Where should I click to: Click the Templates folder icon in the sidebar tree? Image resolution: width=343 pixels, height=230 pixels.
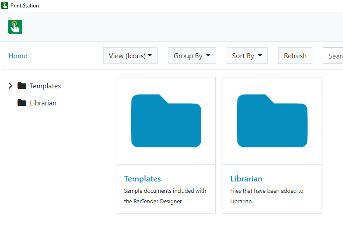[22, 86]
